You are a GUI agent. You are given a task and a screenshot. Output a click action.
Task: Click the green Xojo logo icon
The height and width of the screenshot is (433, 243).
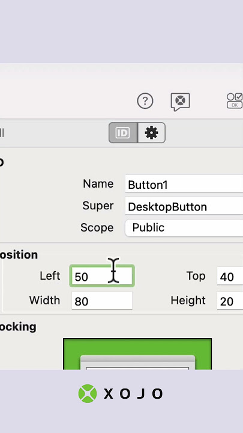(x=88, y=393)
